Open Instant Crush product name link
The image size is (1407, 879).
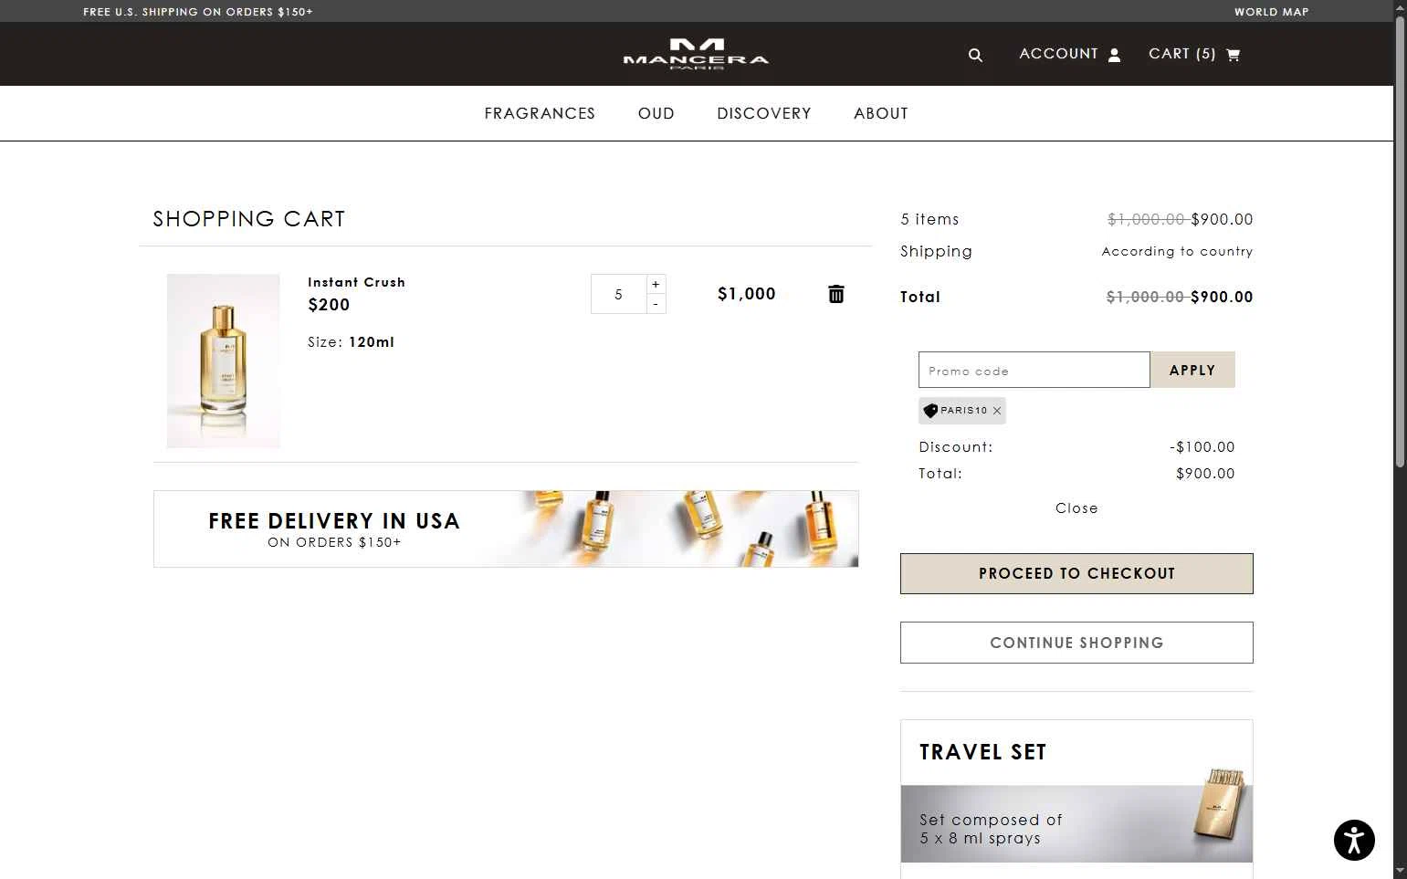pyautogui.click(x=356, y=282)
